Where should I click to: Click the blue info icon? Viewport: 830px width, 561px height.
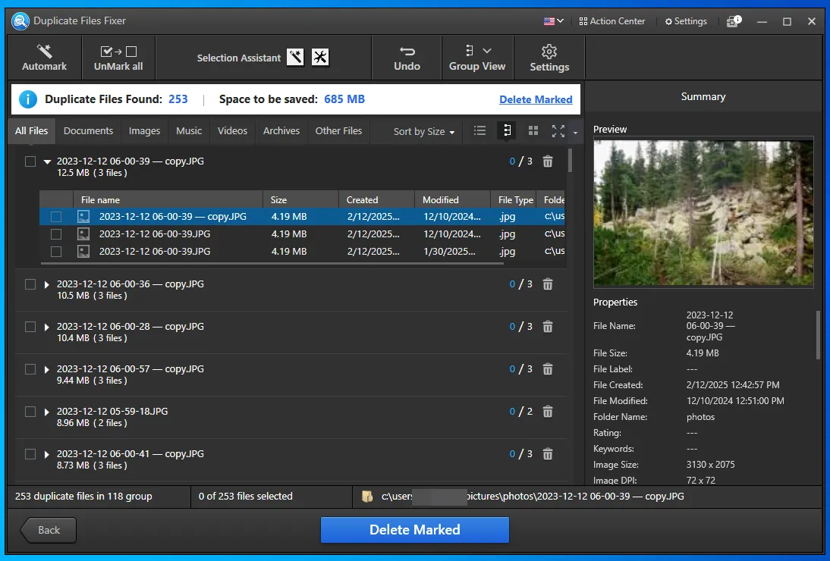[28, 99]
